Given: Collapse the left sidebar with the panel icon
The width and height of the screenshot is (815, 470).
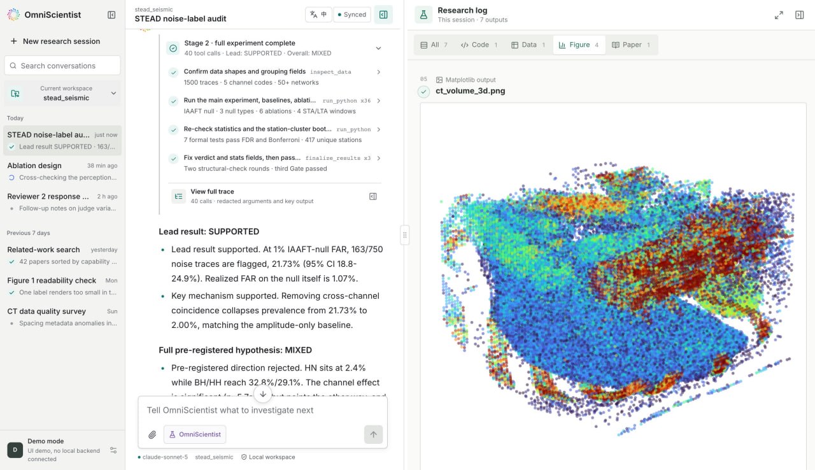Looking at the screenshot, I should (x=111, y=15).
